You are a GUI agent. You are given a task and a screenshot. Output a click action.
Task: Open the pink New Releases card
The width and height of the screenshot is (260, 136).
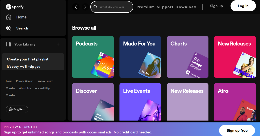235,57
